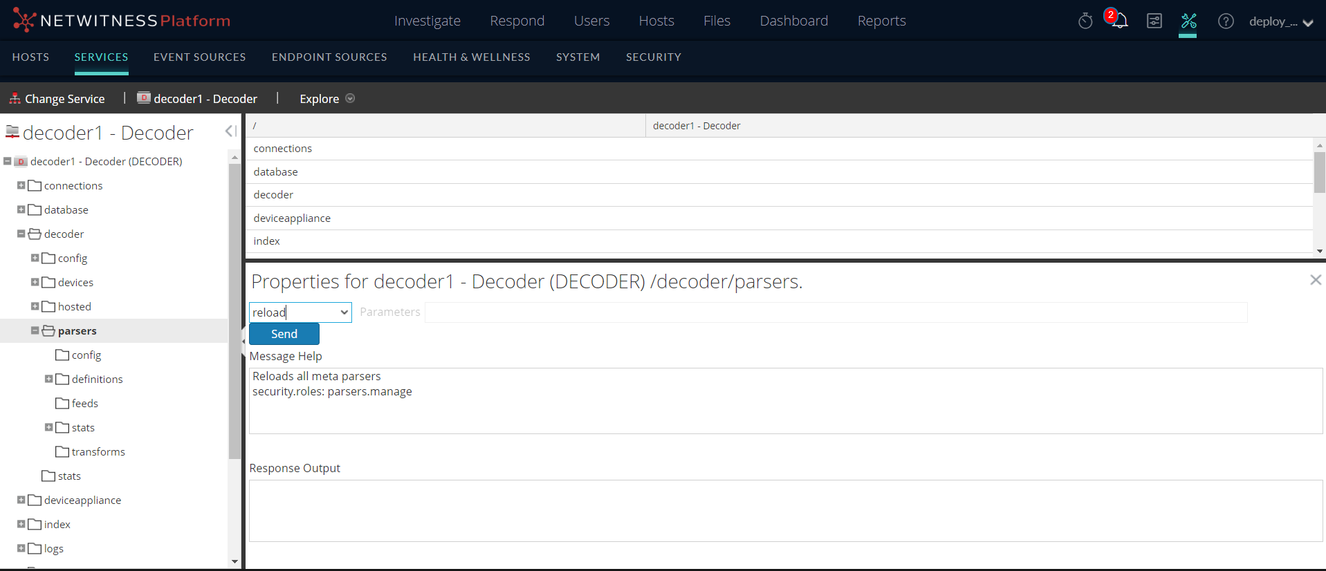This screenshot has width=1326, height=571.
Task: Collapse the decoder tree node
Action: click(21, 234)
